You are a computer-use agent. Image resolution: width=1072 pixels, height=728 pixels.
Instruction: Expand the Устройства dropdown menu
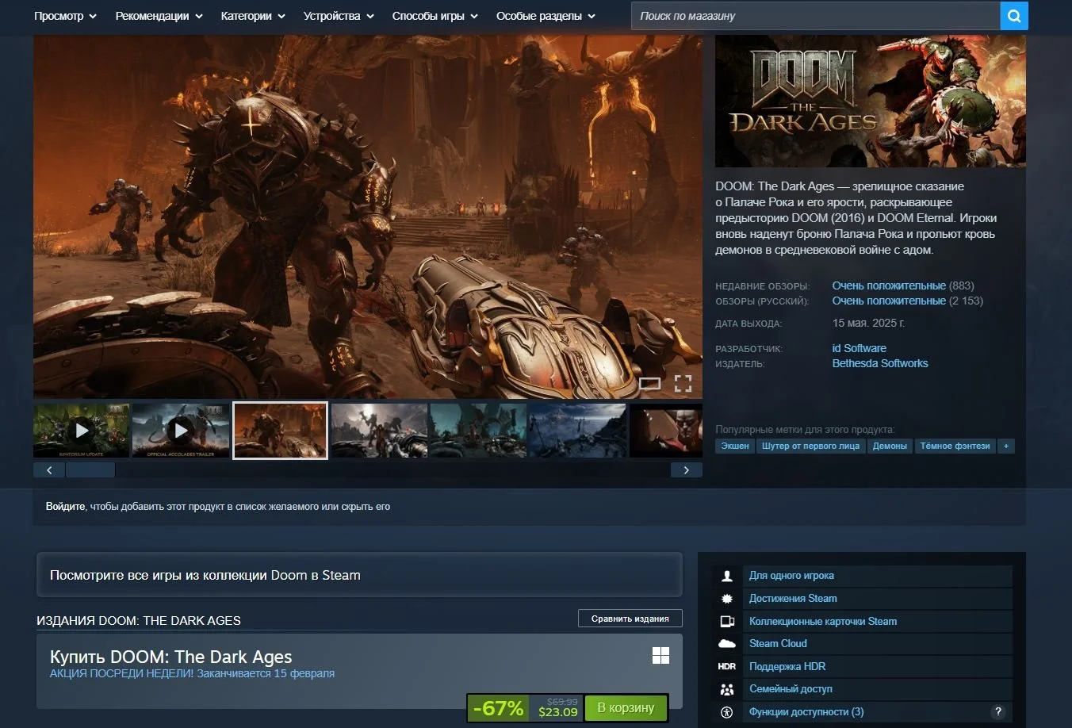[339, 16]
